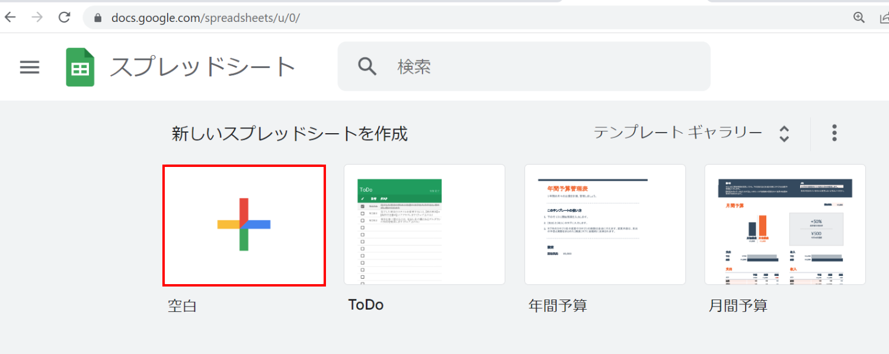Open the 月間予算 template thumbnail
889x354 pixels.
click(785, 224)
